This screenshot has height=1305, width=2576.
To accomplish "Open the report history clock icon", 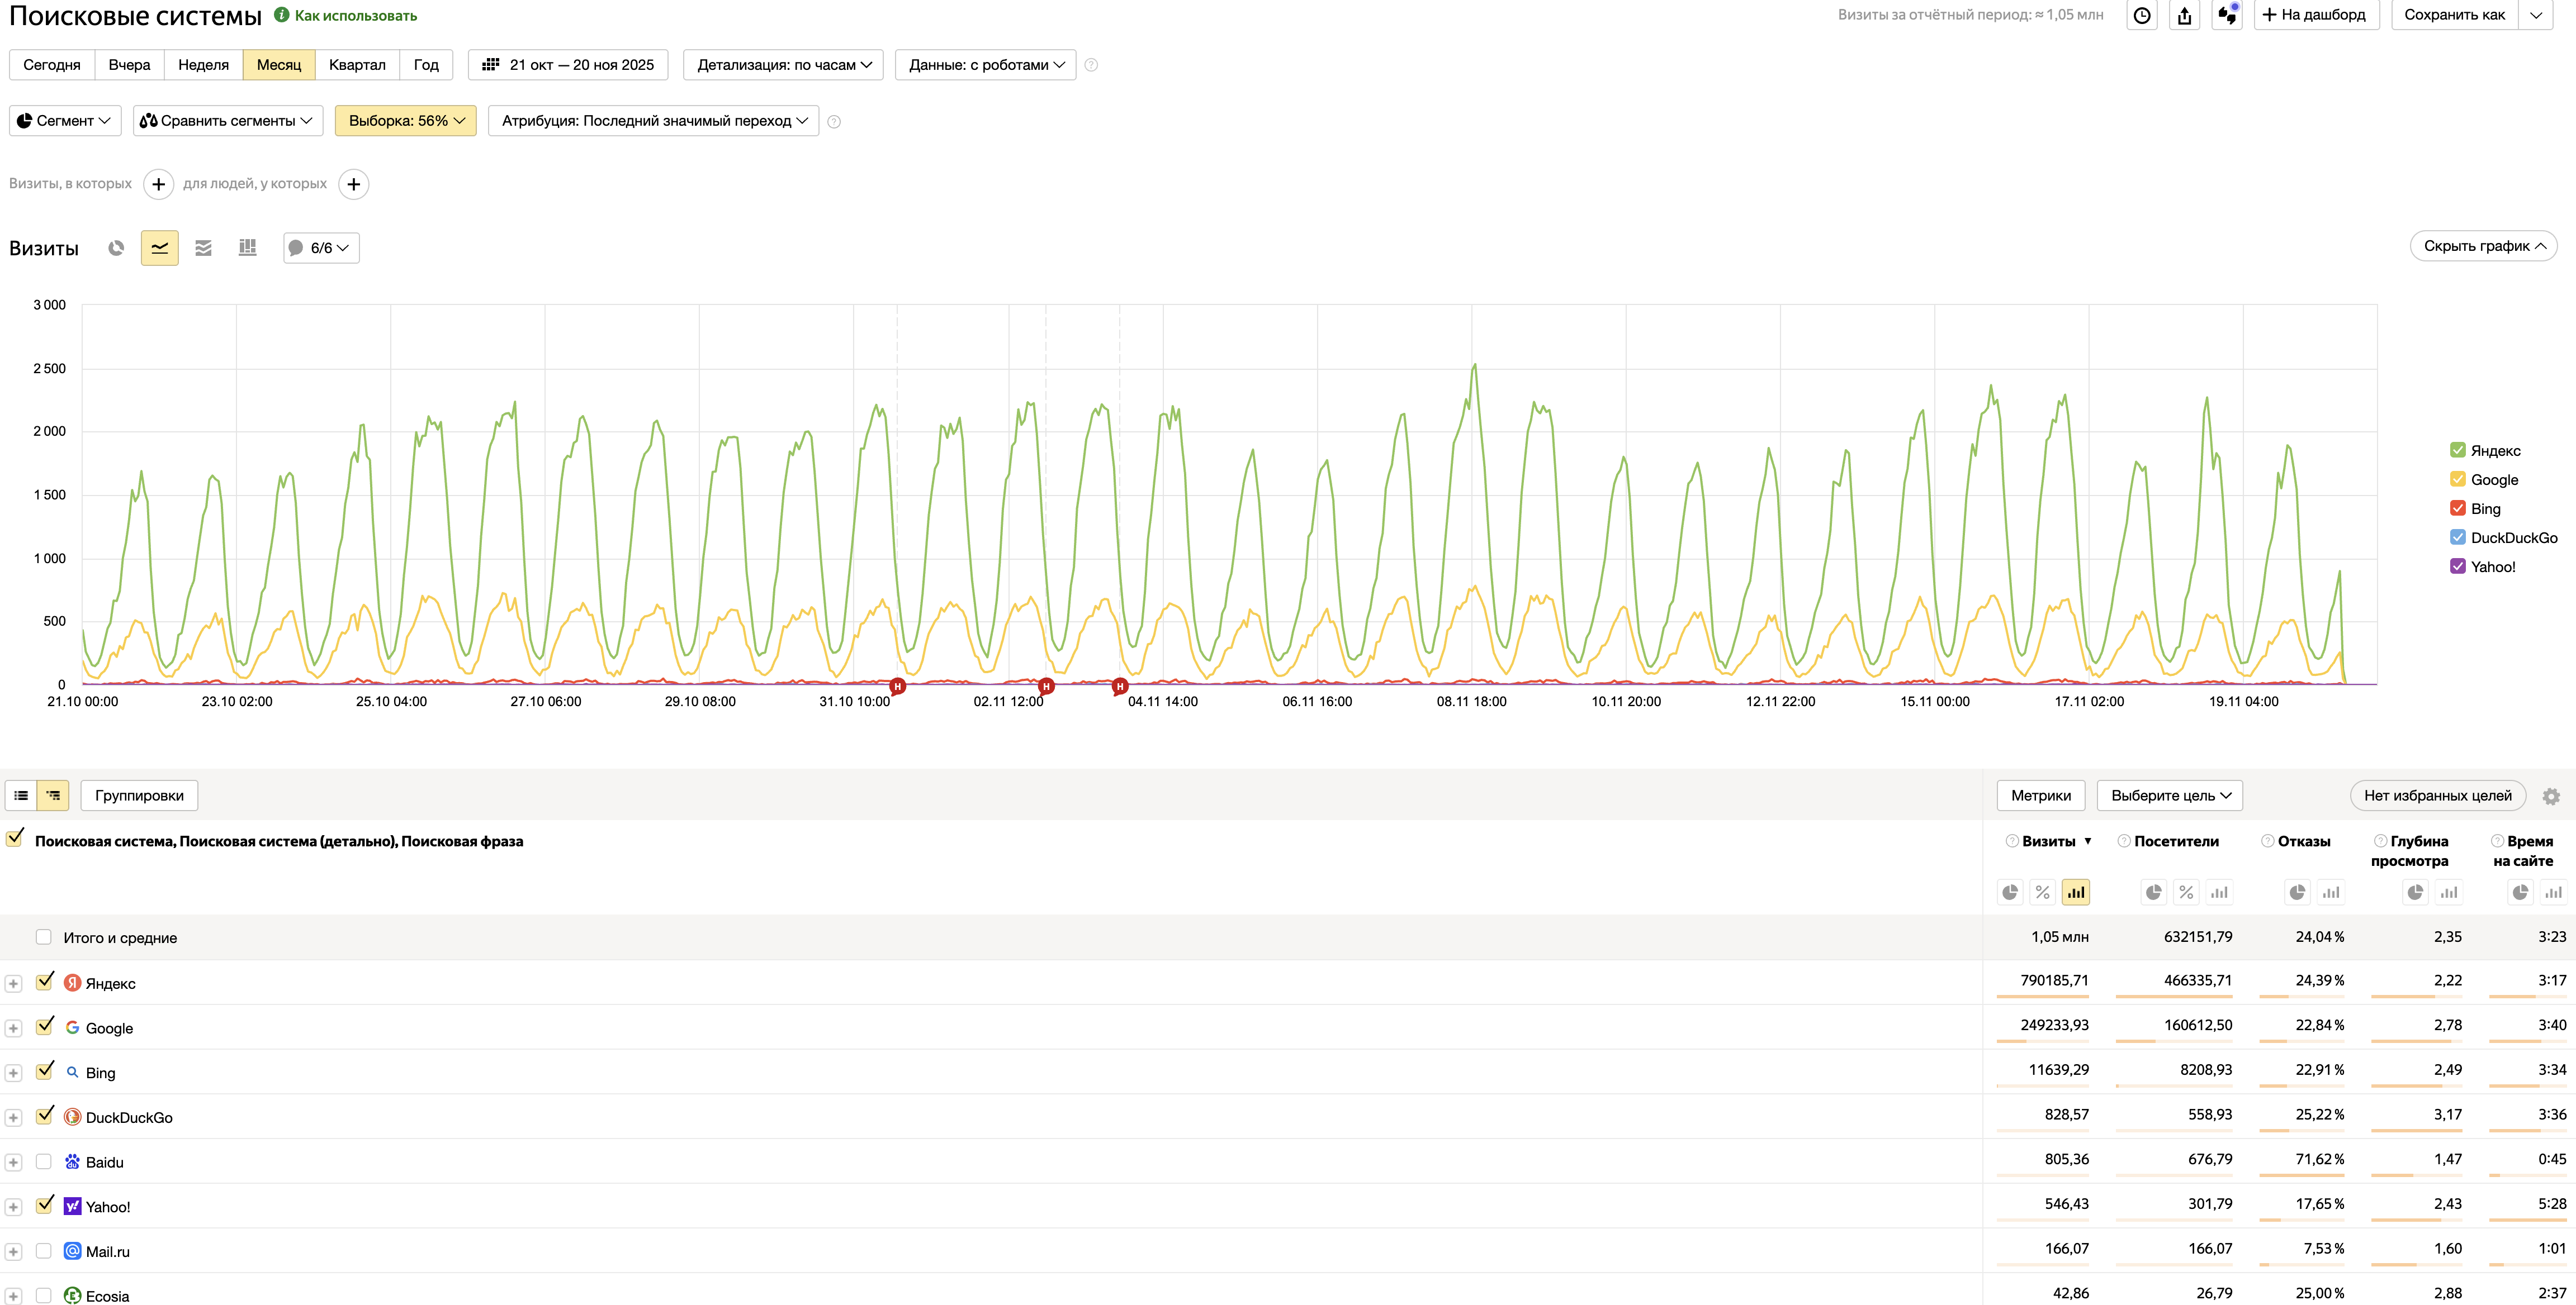I will coord(2141,15).
